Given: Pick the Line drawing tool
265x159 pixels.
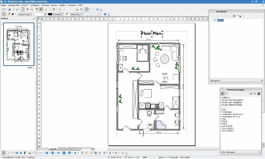Looking at the screenshot, I should [x=9, y=153].
